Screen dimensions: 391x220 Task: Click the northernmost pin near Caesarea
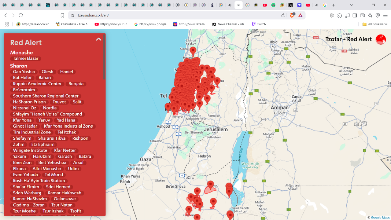click(193, 51)
